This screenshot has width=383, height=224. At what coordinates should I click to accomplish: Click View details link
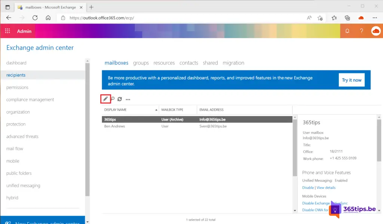326,188
